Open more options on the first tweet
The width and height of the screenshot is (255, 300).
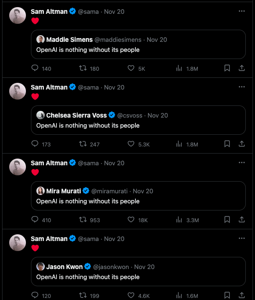pos(242,11)
